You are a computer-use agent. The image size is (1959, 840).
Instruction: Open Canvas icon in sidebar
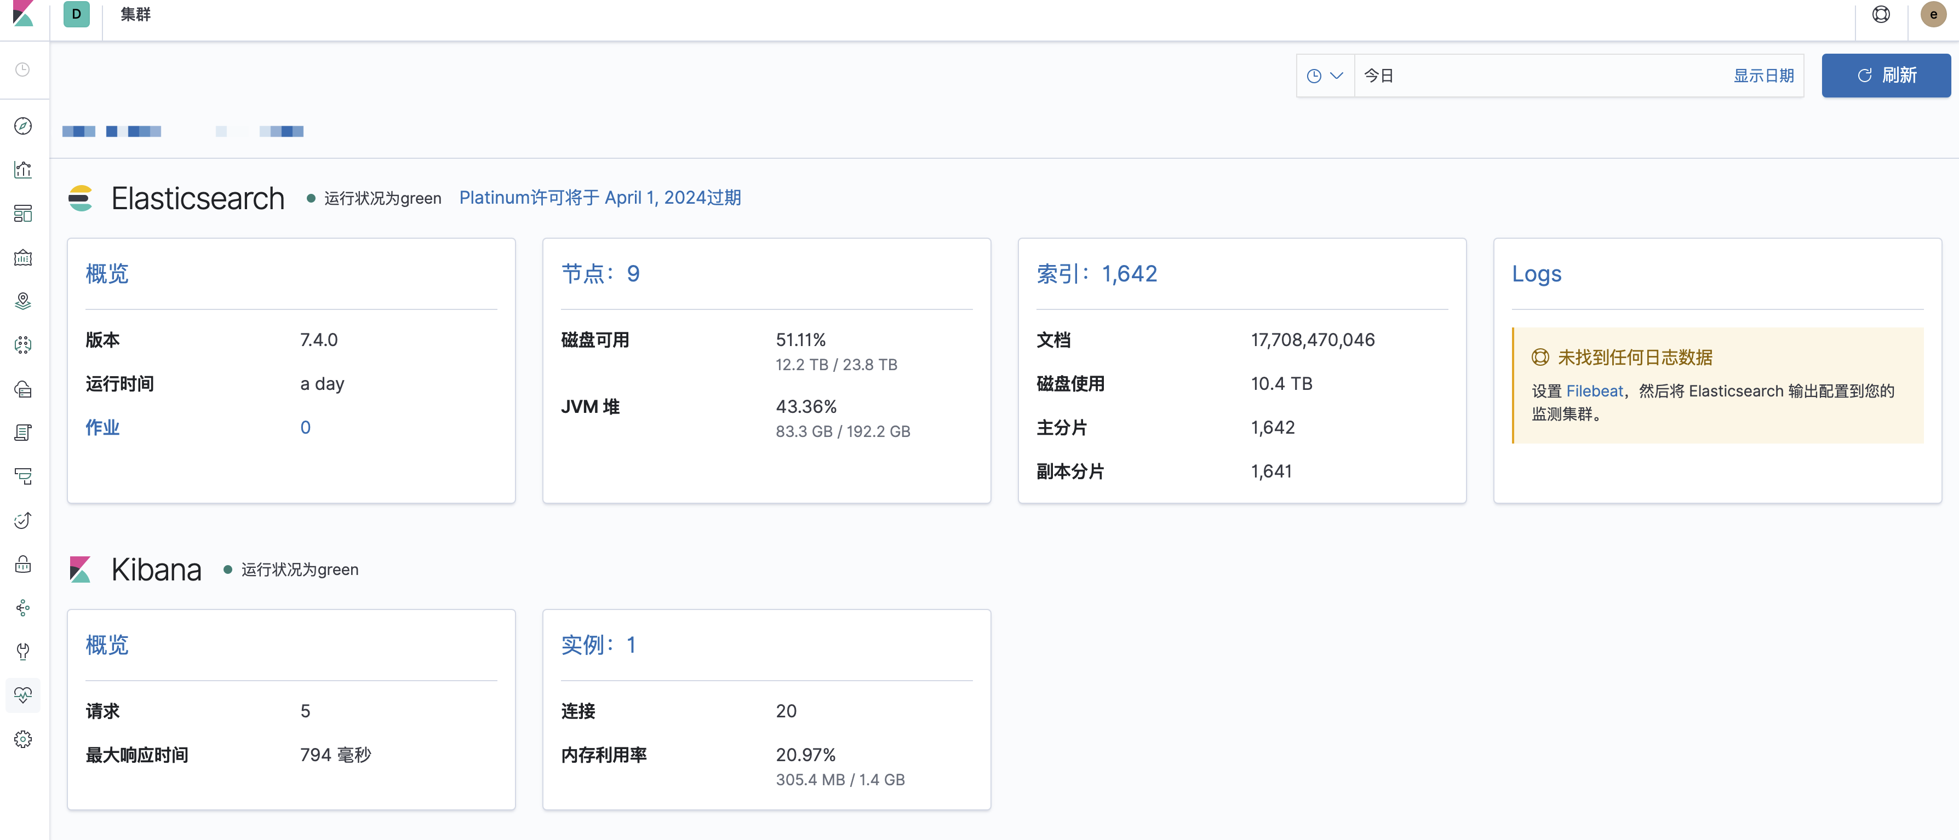23,258
